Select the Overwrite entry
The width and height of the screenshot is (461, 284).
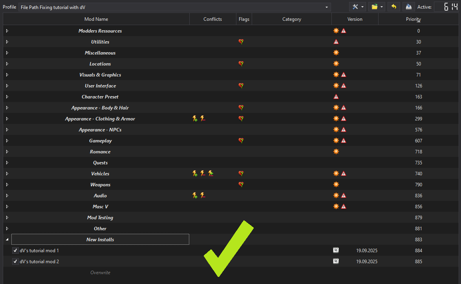click(x=100, y=273)
